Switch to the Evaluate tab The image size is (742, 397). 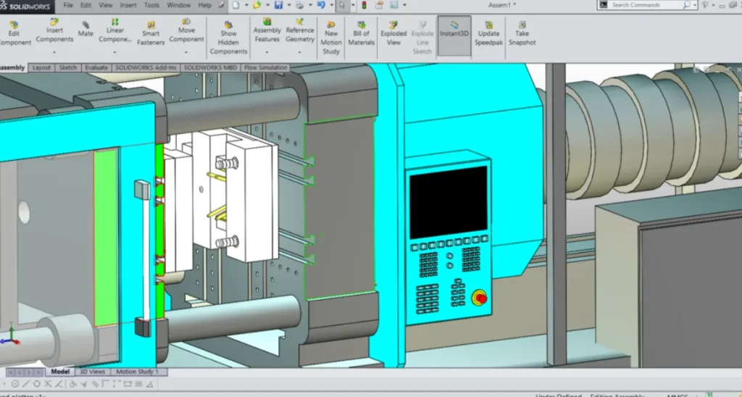(96, 67)
